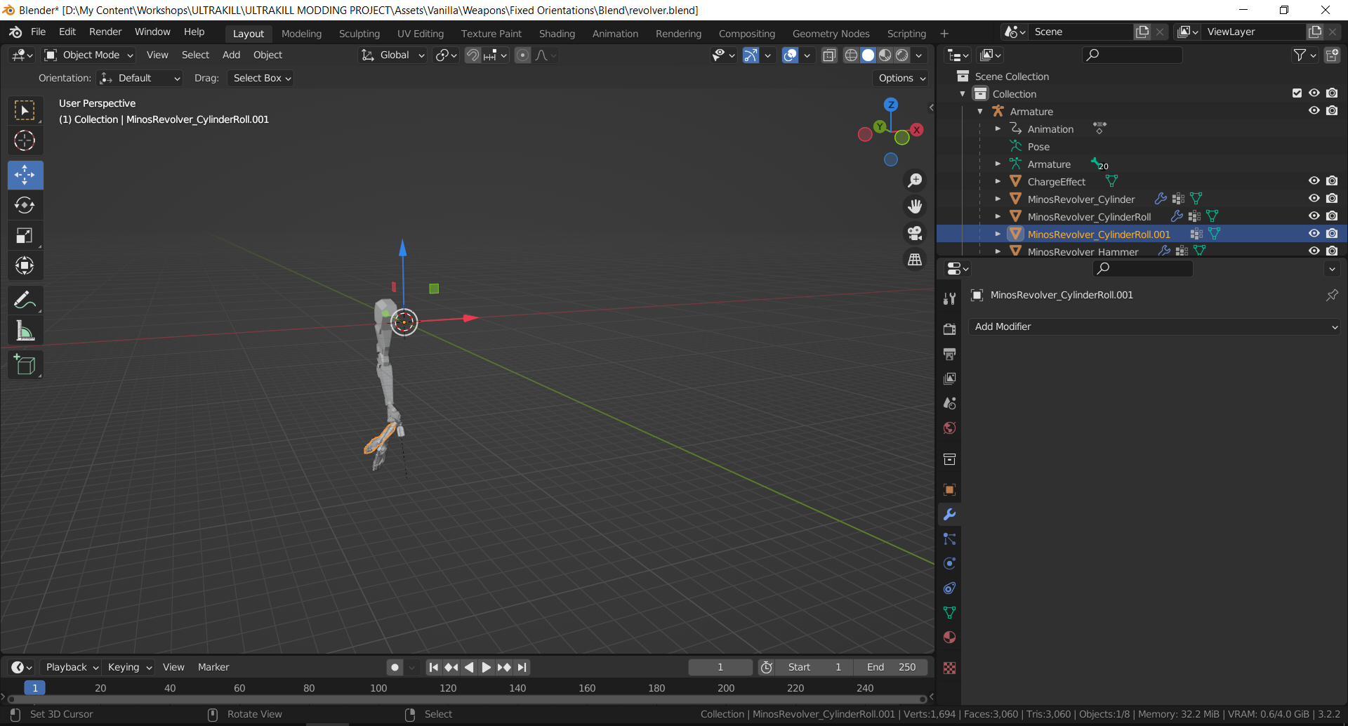Toggle snapping magnet
This screenshot has height=726, width=1348.
(x=473, y=55)
